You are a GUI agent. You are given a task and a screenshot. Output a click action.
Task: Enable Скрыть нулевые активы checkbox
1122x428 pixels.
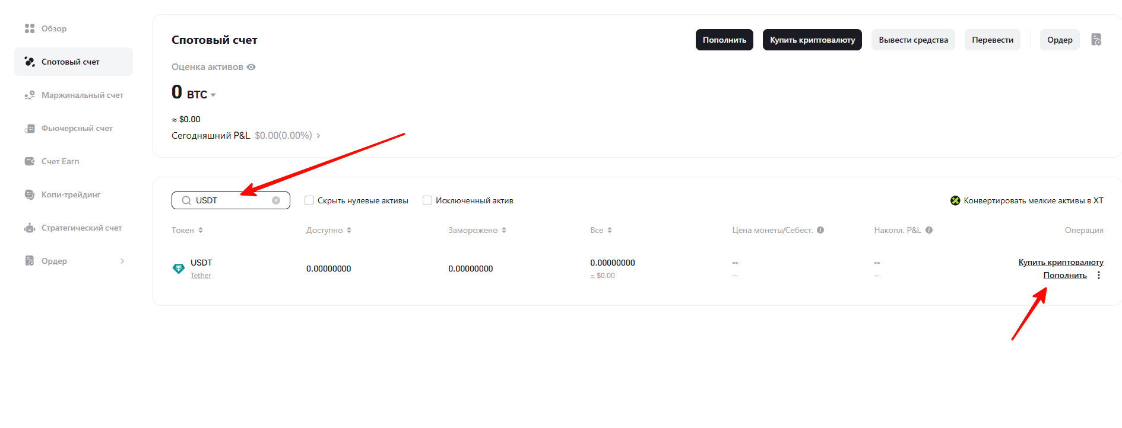[x=309, y=200]
